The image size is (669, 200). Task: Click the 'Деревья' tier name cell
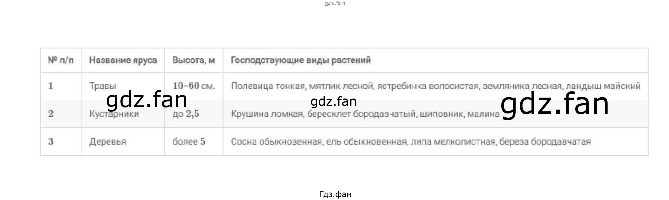point(123,141)
